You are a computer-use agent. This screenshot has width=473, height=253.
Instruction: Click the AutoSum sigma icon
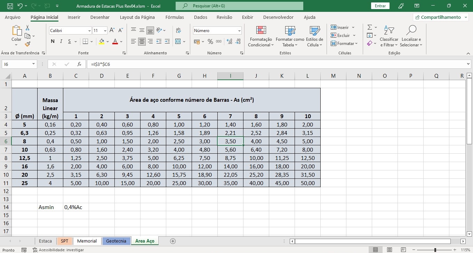click(370, 27)
